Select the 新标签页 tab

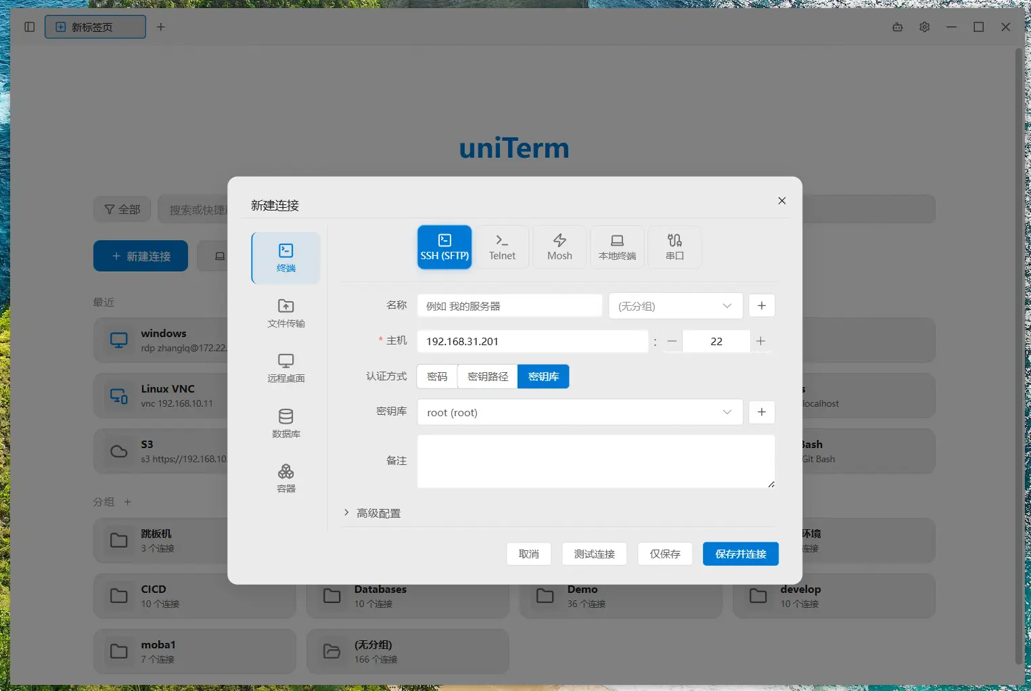[x=95, y=27]
